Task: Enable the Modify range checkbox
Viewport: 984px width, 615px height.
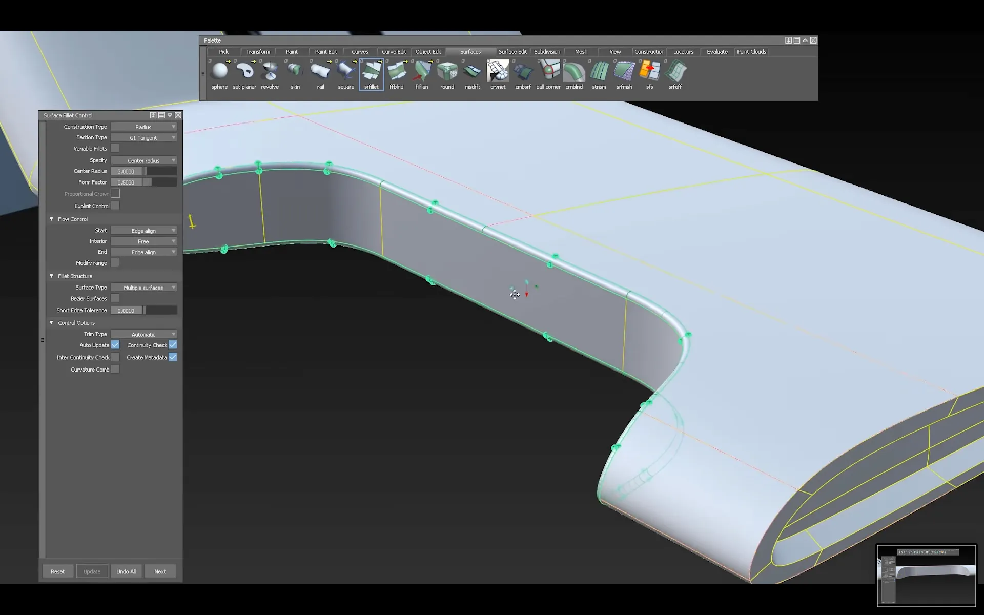Action: (x=115, y=262)
